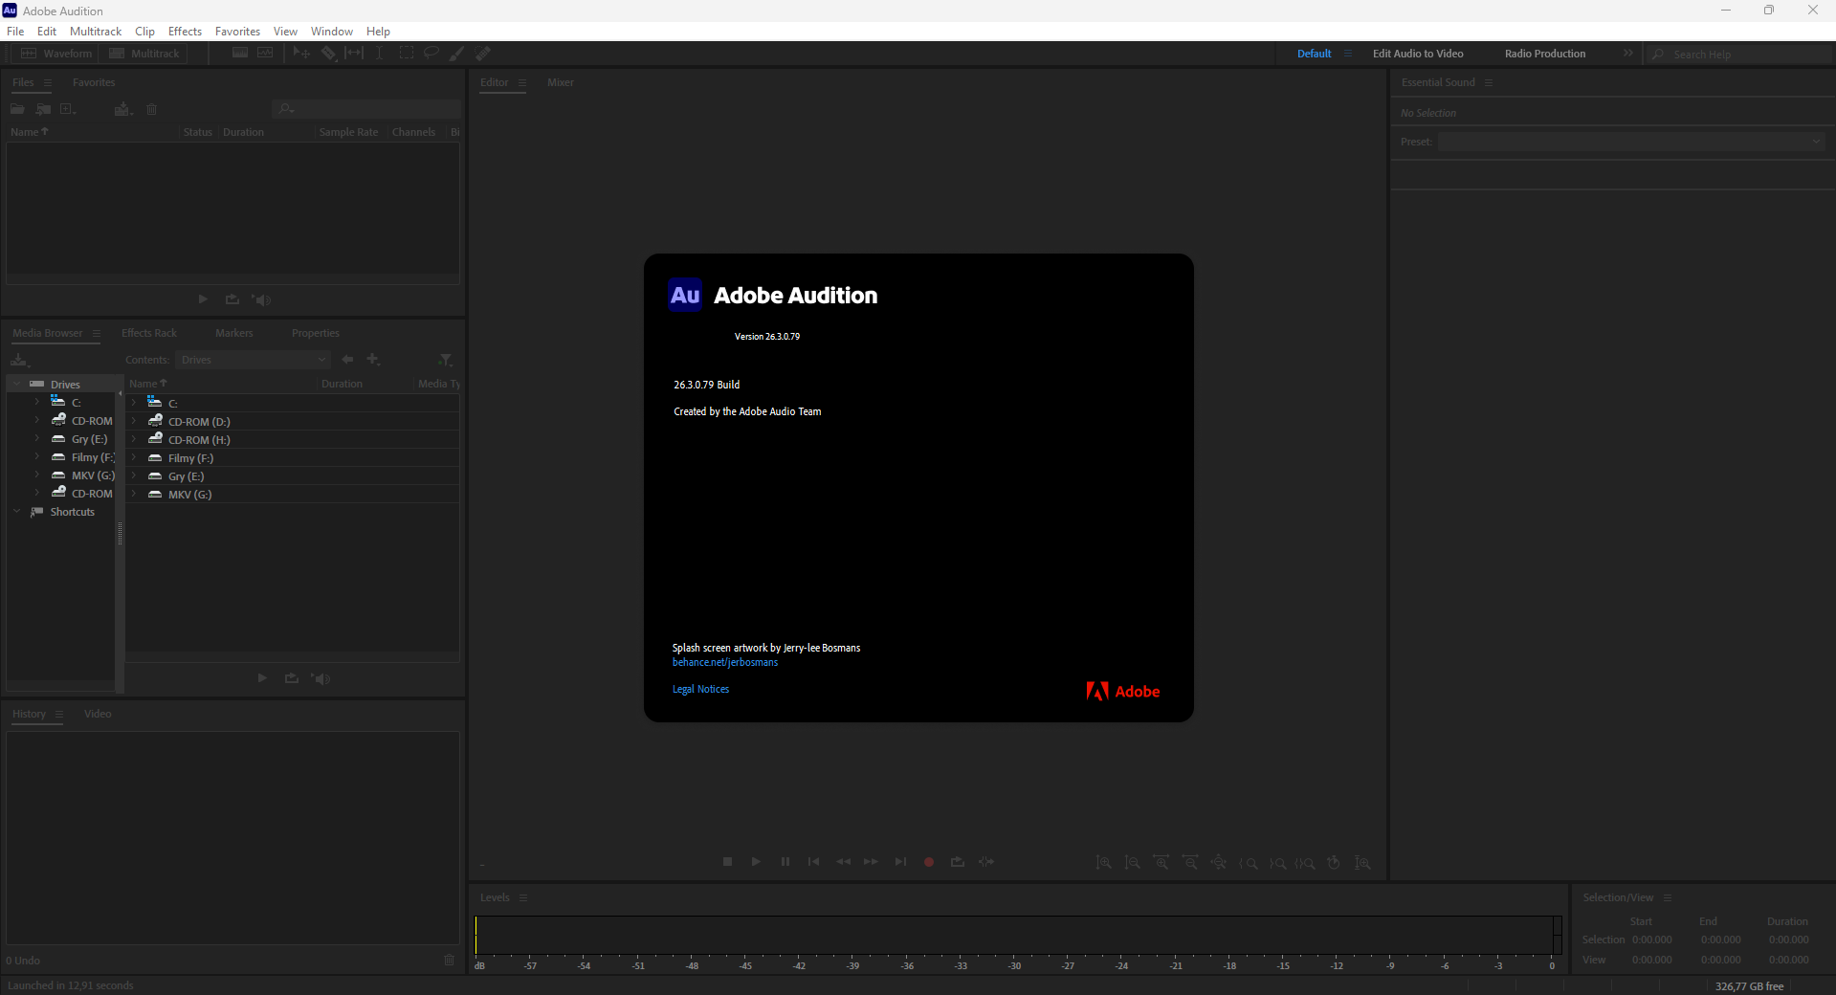The height and width of the screenshot is (995, 1836).
Task: Click Fast Forward in the Editor transport
Action: coord(871,862)
